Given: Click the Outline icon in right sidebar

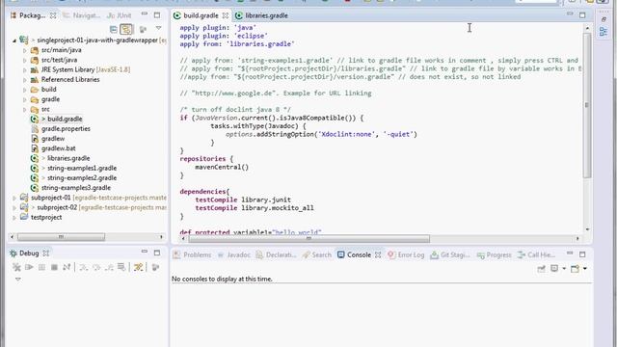Looking at the screenshot, I should (x=604, y=32).
